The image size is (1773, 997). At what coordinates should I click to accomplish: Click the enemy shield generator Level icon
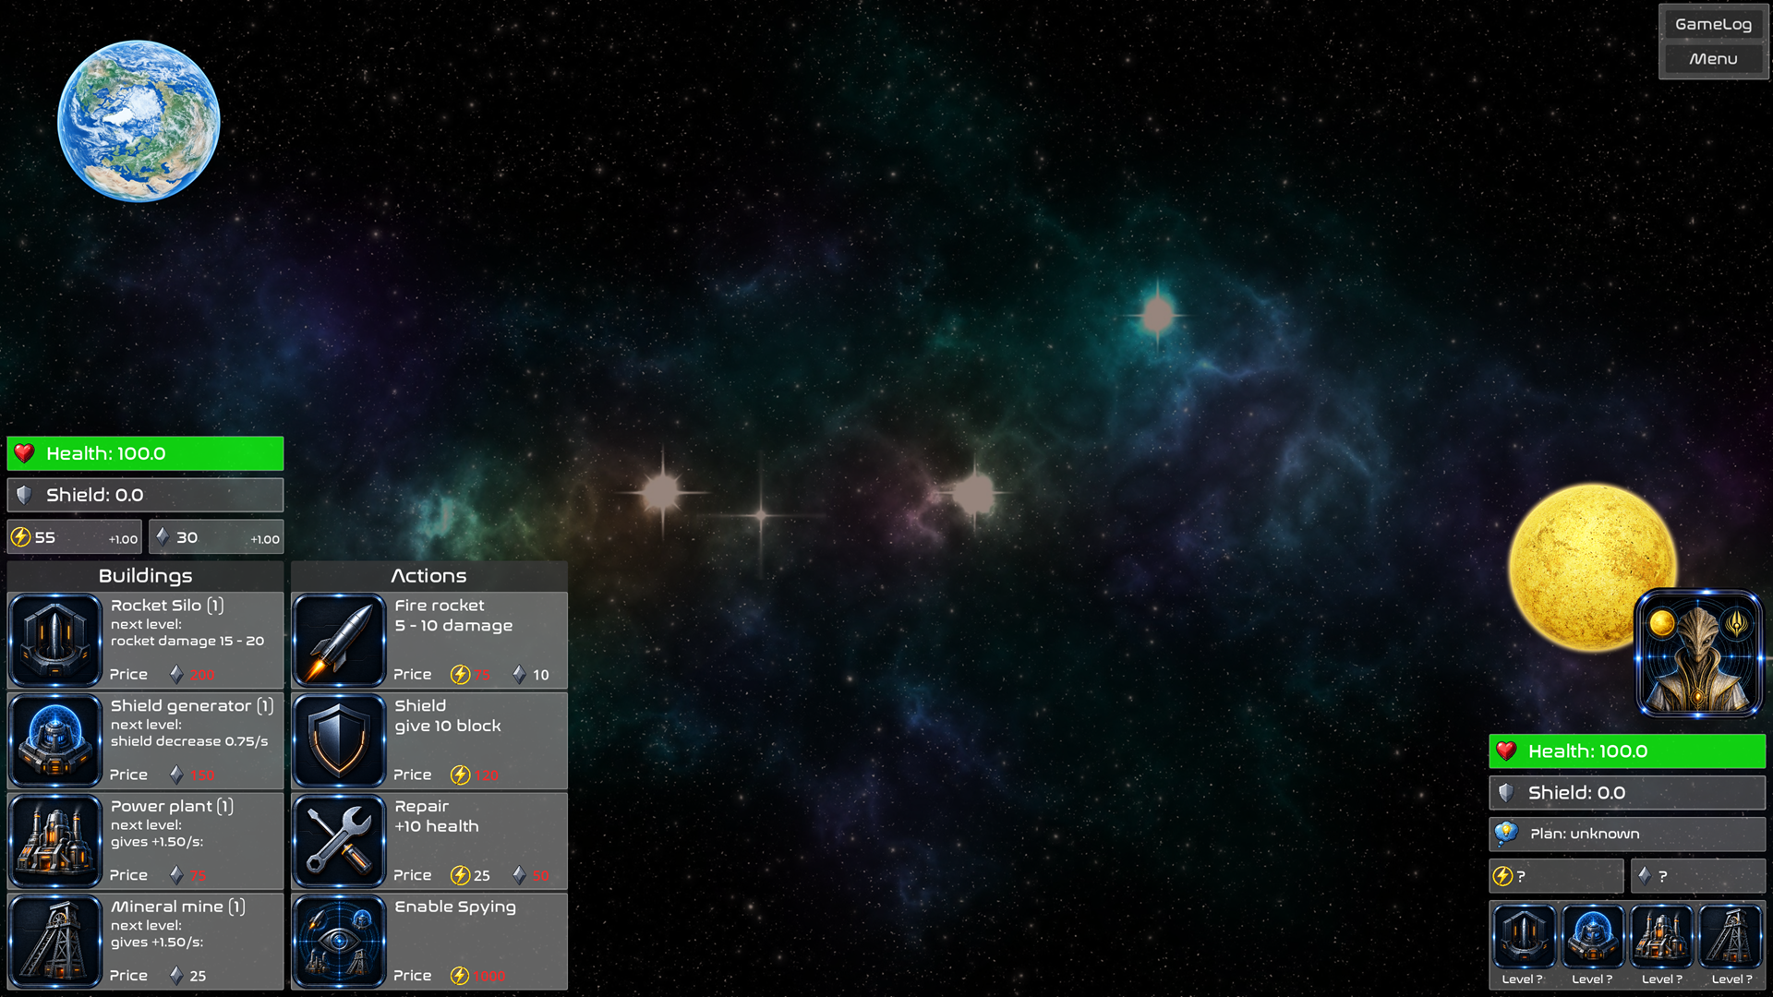pos(1592,945)
